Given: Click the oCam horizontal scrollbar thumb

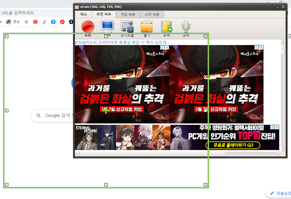Looking at the screenshot, I should (152, 154).
